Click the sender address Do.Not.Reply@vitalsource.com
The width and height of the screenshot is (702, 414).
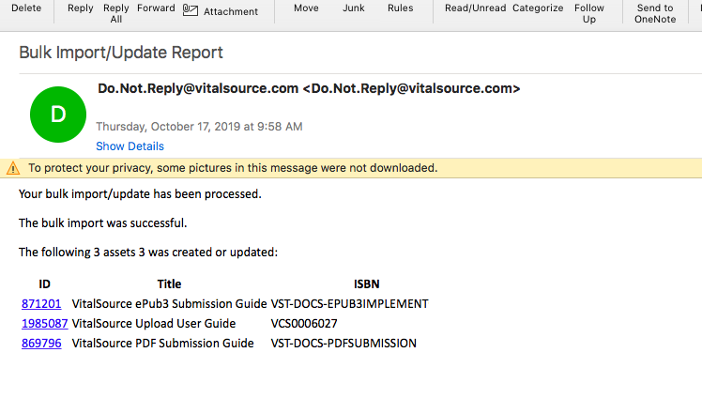[x=309, y=88]
